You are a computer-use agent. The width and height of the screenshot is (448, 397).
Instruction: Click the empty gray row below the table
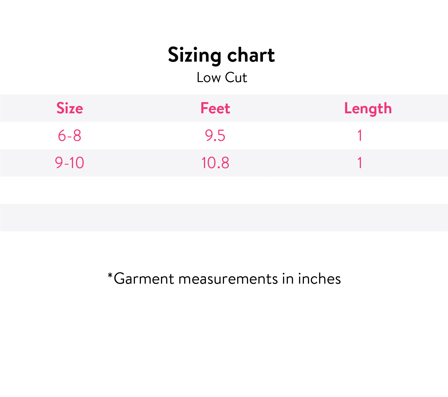coord(224,217)
